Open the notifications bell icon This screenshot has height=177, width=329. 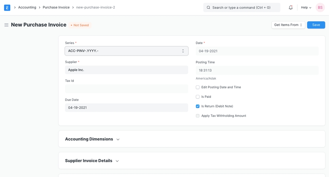(x=291, y=7)
